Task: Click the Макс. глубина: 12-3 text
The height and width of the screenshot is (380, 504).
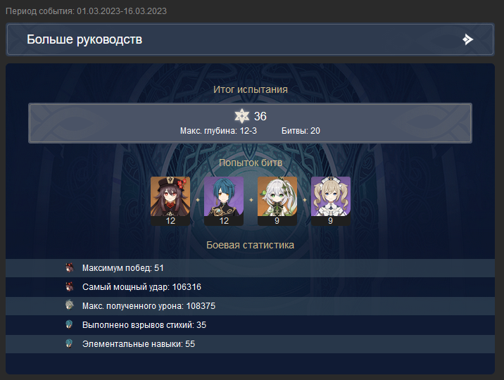Action: (218, 131)
